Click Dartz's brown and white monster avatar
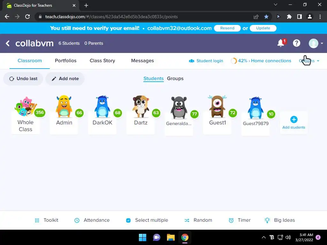The height and width of the screenshot is (245, 327). tap(141, 107)
